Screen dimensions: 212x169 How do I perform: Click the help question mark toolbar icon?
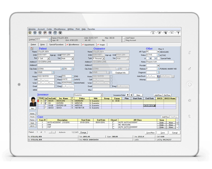click(178, 33)
